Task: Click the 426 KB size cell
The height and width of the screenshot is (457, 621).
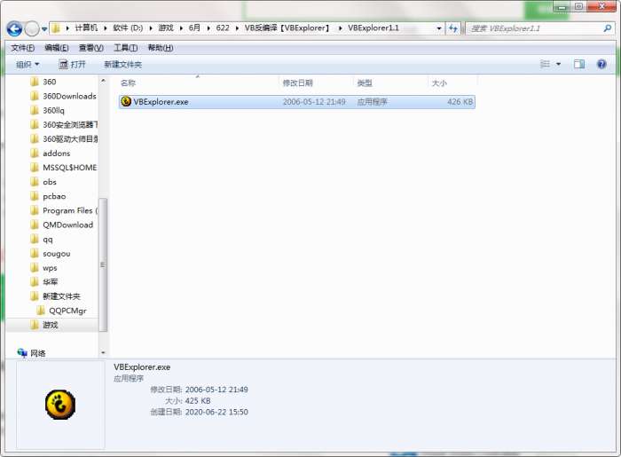Action: pyautogui.click(x=460, y=102)
